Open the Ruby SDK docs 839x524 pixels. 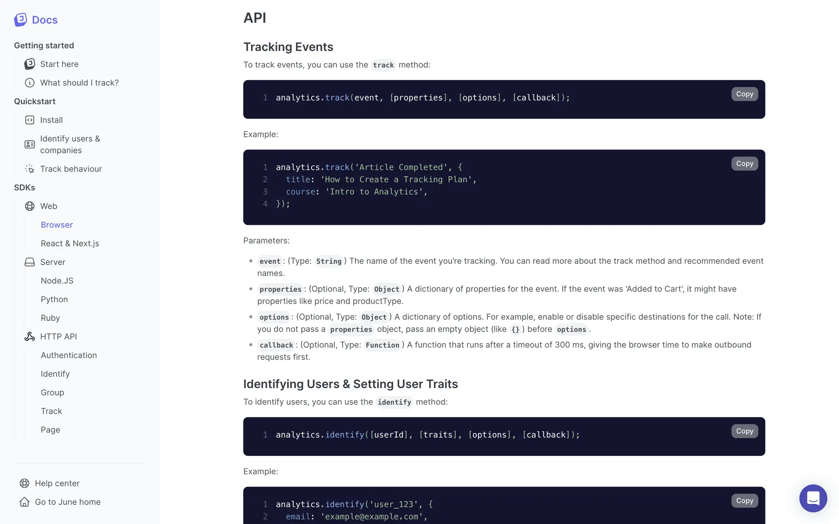pyautogui.click(x=50, y=318)
